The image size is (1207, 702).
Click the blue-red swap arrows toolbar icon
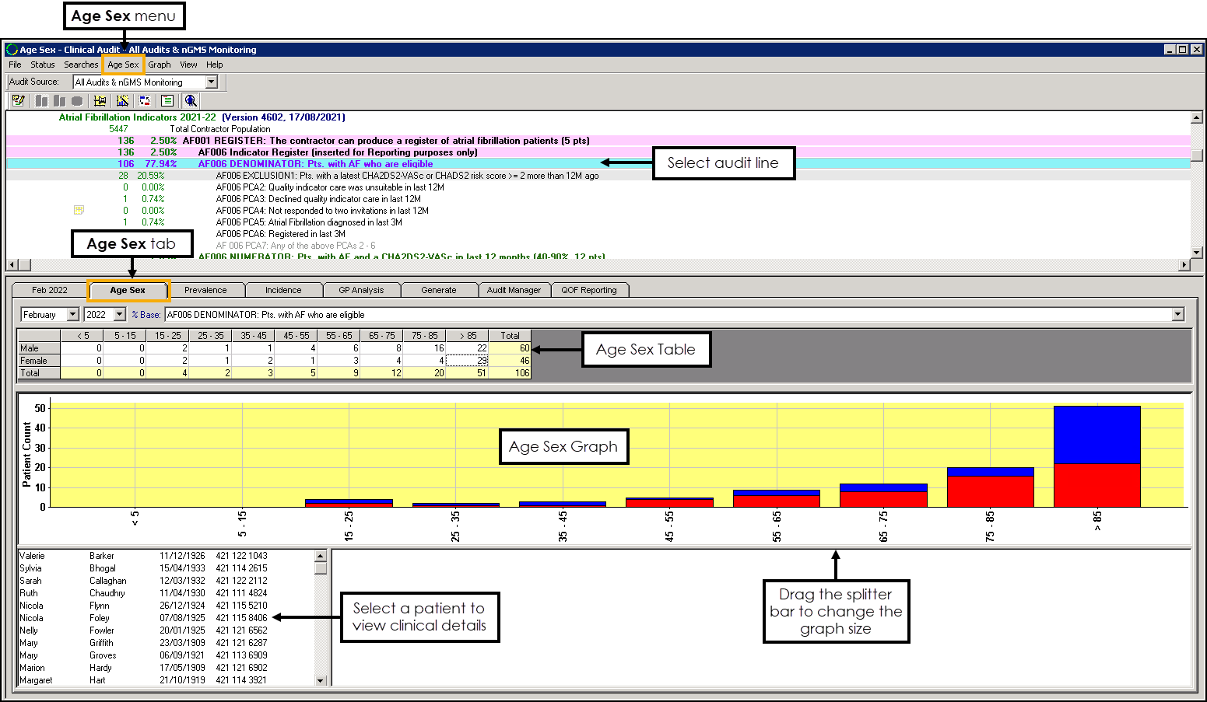point(145,101)
